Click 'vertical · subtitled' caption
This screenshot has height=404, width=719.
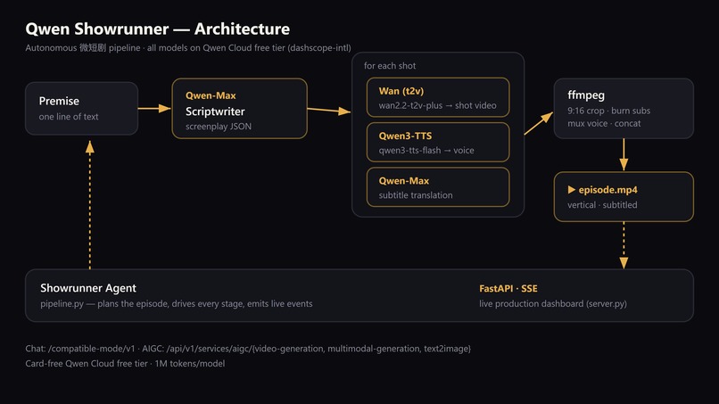pyautogui.click(x=602, y=205)
